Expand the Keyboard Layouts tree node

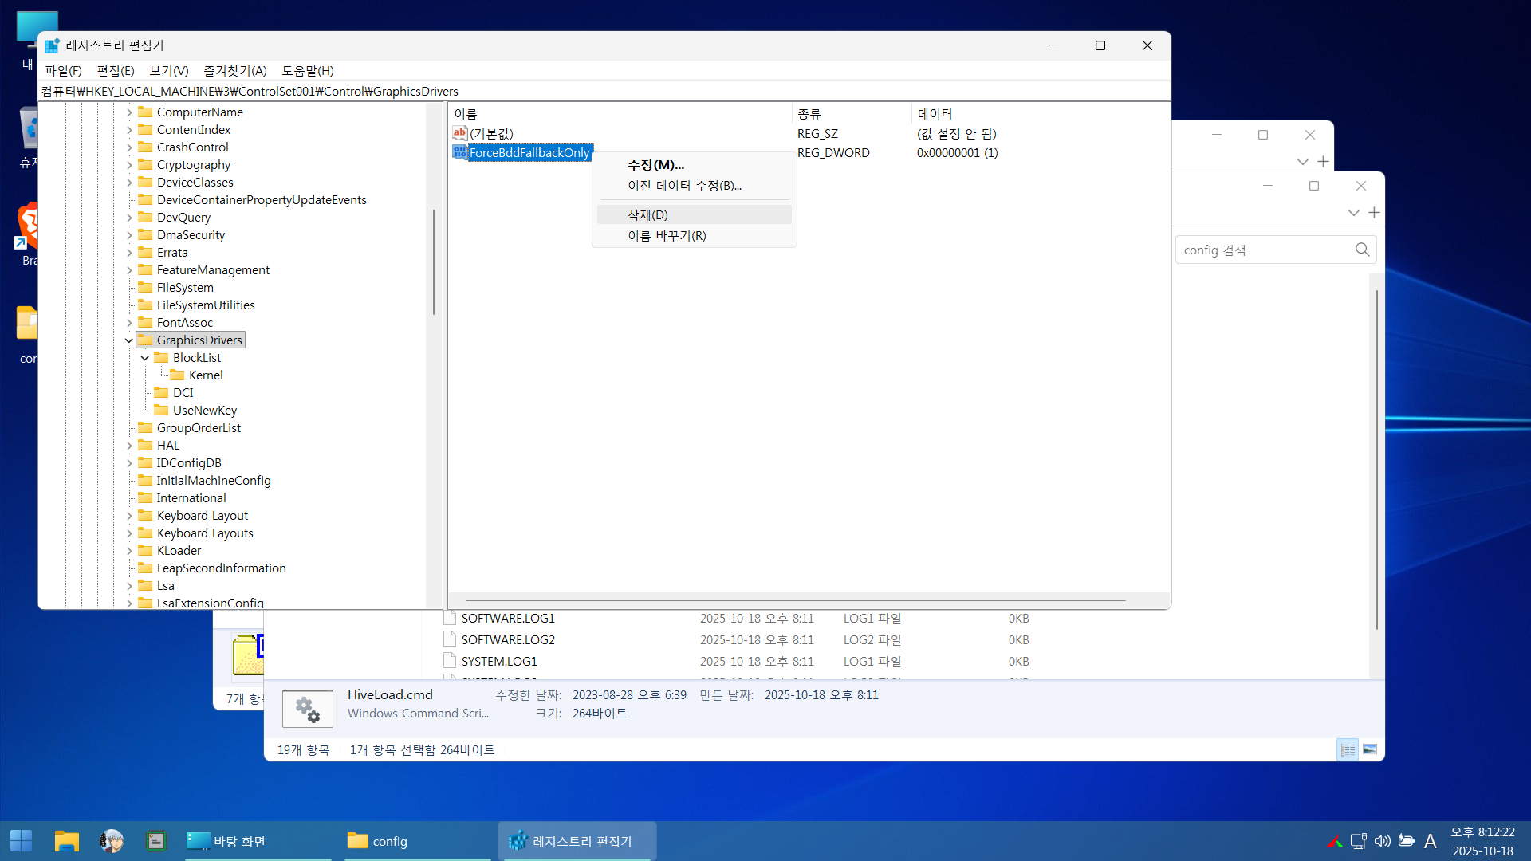pyautogui.click(x=129, y=533)
